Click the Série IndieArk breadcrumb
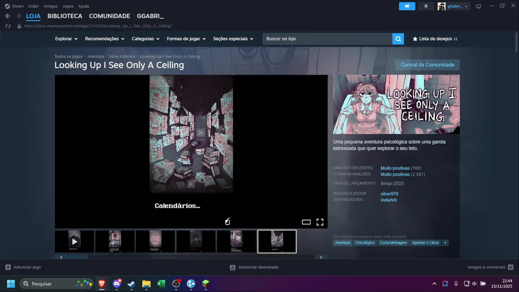The height and width of the screenshot is (292, 519). (122, 56)
